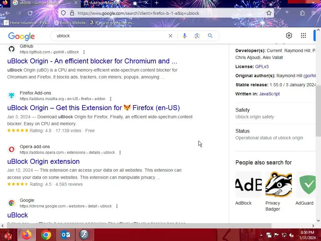Image resolution: width=321 pixels, height=241 pixels.
Task: Select the ublock - Google Search tab
Action: click(45, 3)
